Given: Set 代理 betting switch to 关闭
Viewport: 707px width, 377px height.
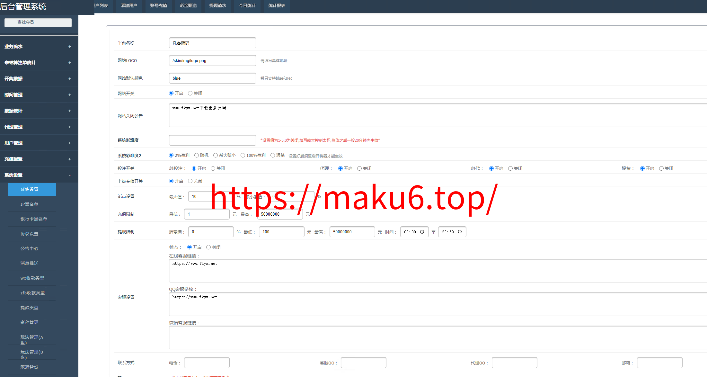Looking at the screenshot, I should click(x=359, y=169).
